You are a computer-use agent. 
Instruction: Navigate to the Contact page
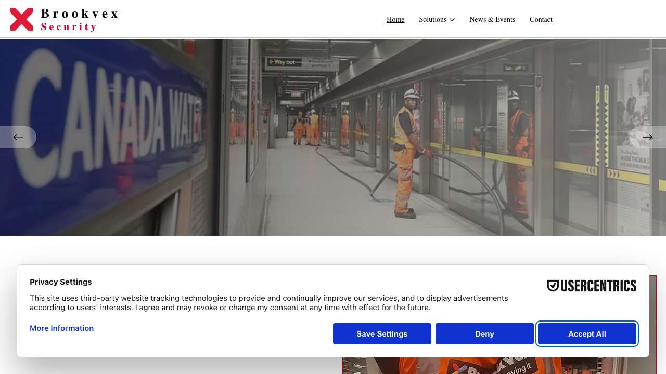click(x=541, y=19)
